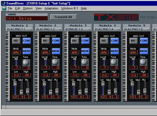Screen dimensions: 157x116
Task: Enable IND MIDI out on Module 4
Action: (x=104, y=41)
